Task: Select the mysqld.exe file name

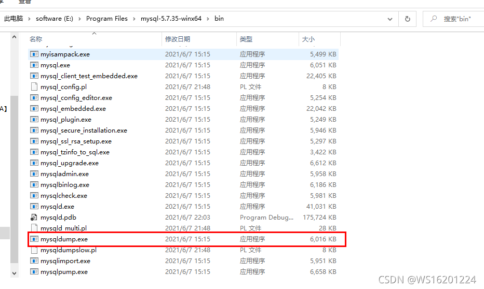Action: pos(57,207)
